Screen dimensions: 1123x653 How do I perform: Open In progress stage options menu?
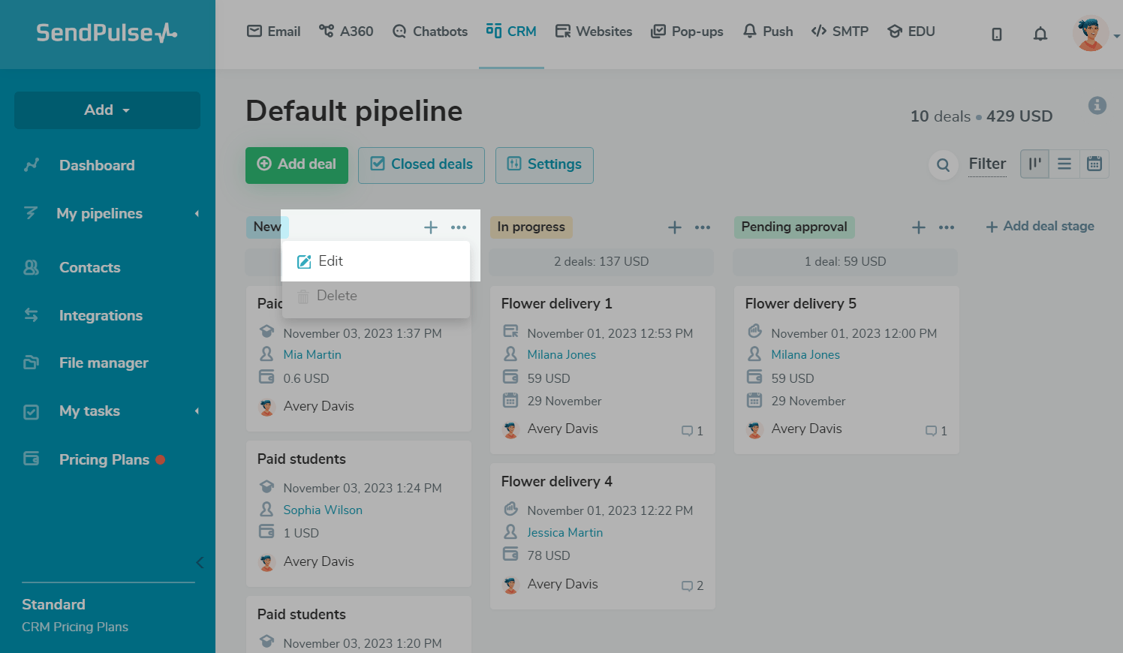coord(703,227)
